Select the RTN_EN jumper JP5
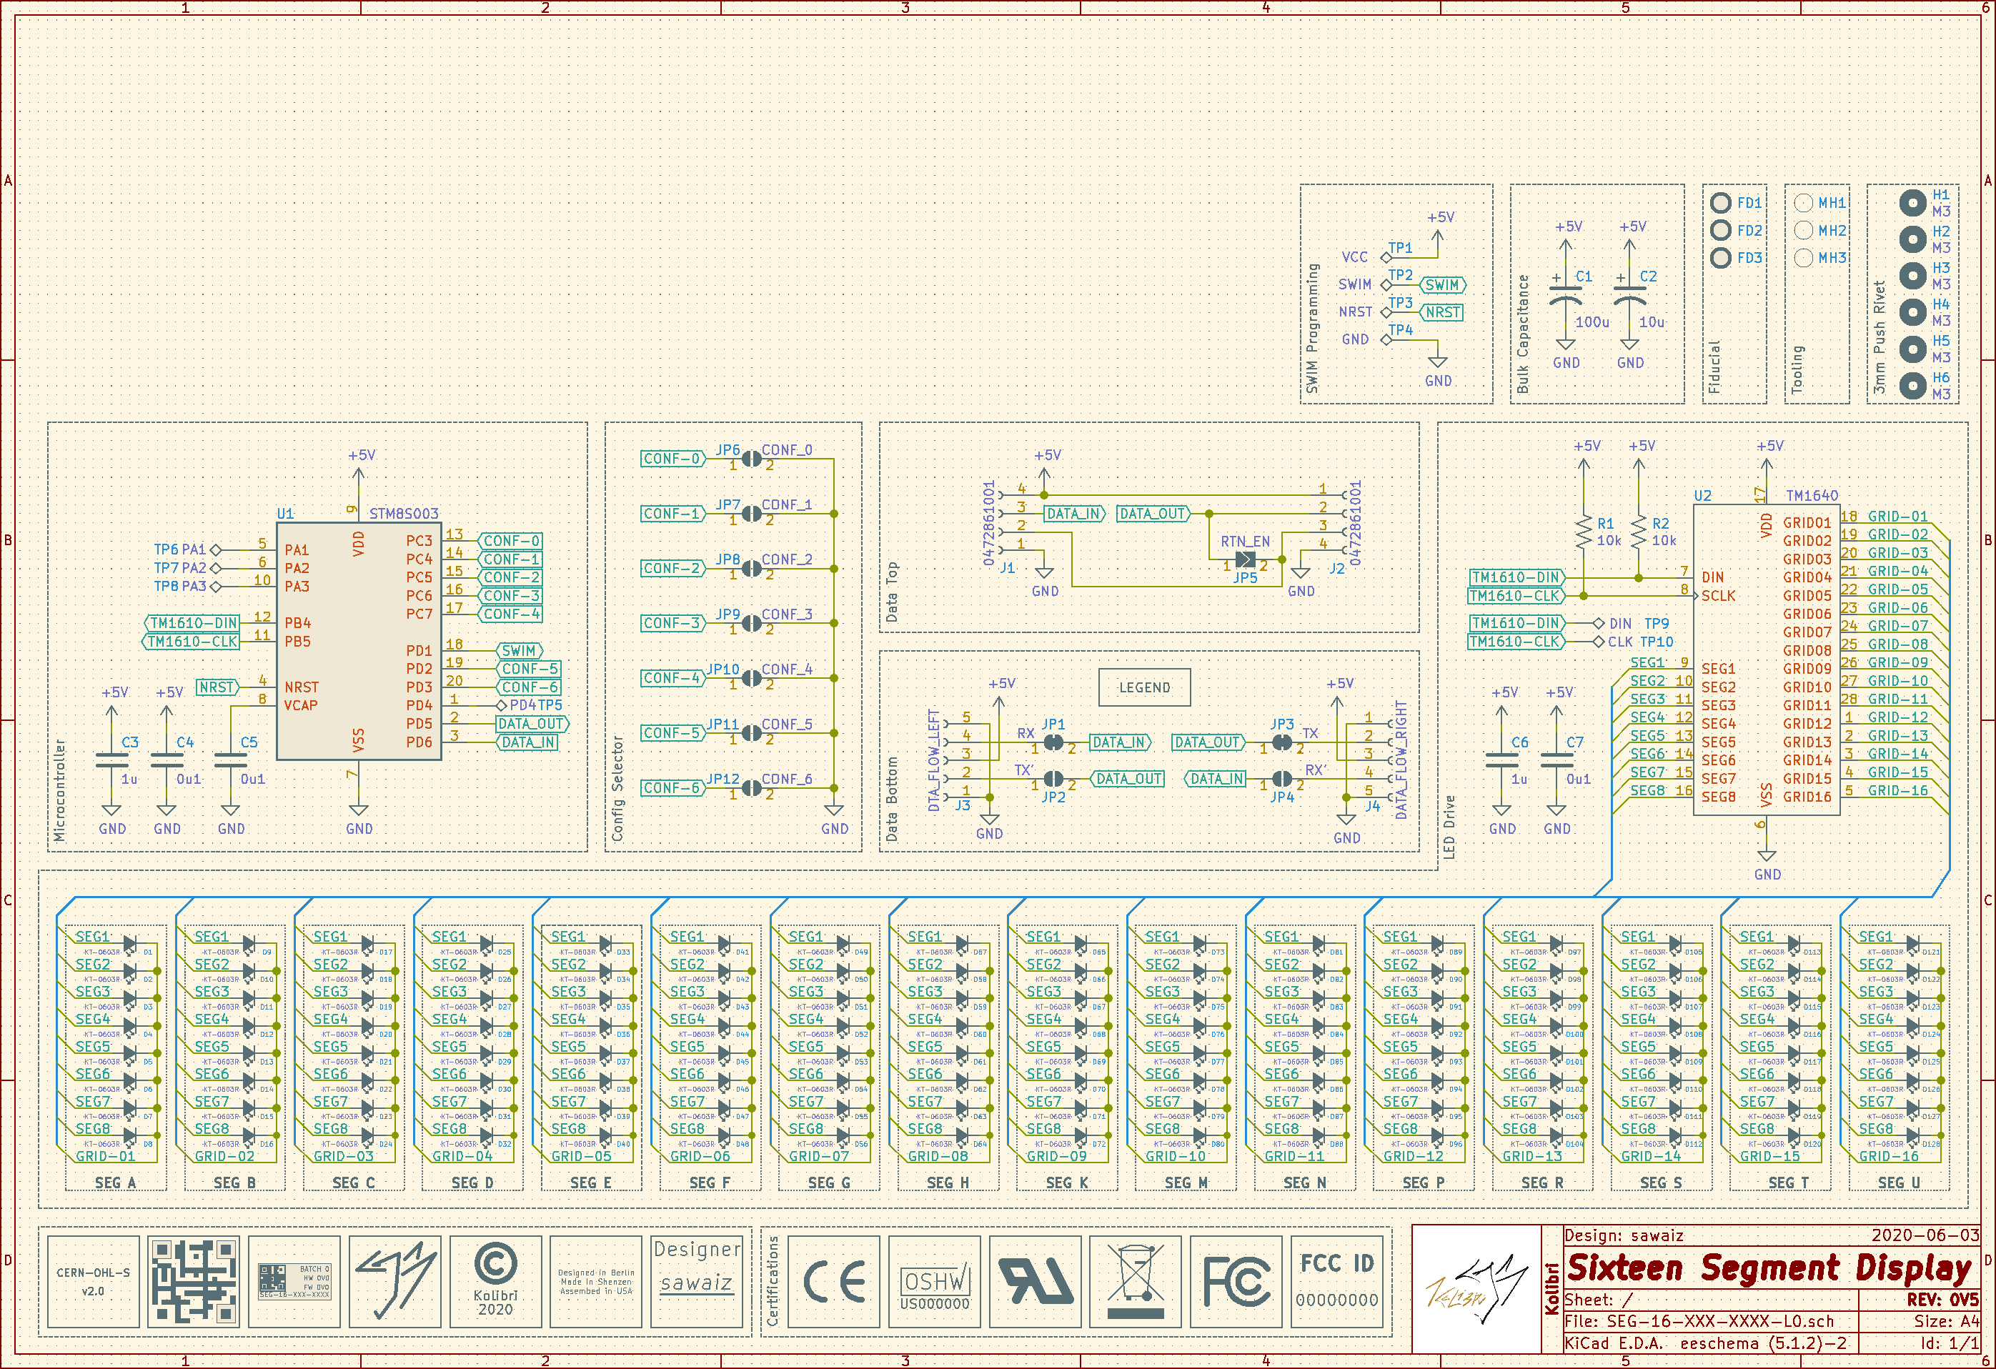The width and height of the screenshot is (1996, 1369). (x=1244, y=559)
